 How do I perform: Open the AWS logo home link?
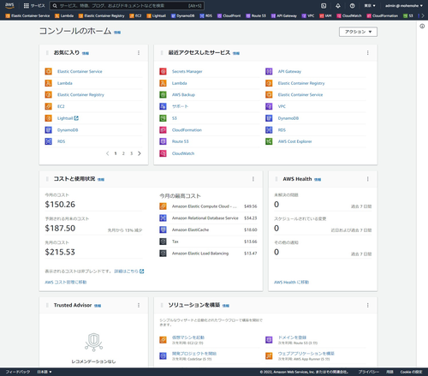9,5
